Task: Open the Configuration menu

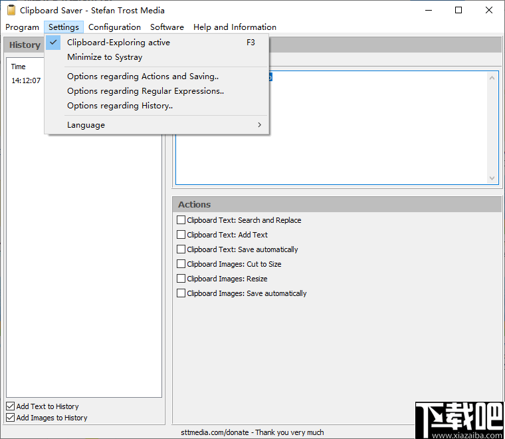Action: [115, 27]
